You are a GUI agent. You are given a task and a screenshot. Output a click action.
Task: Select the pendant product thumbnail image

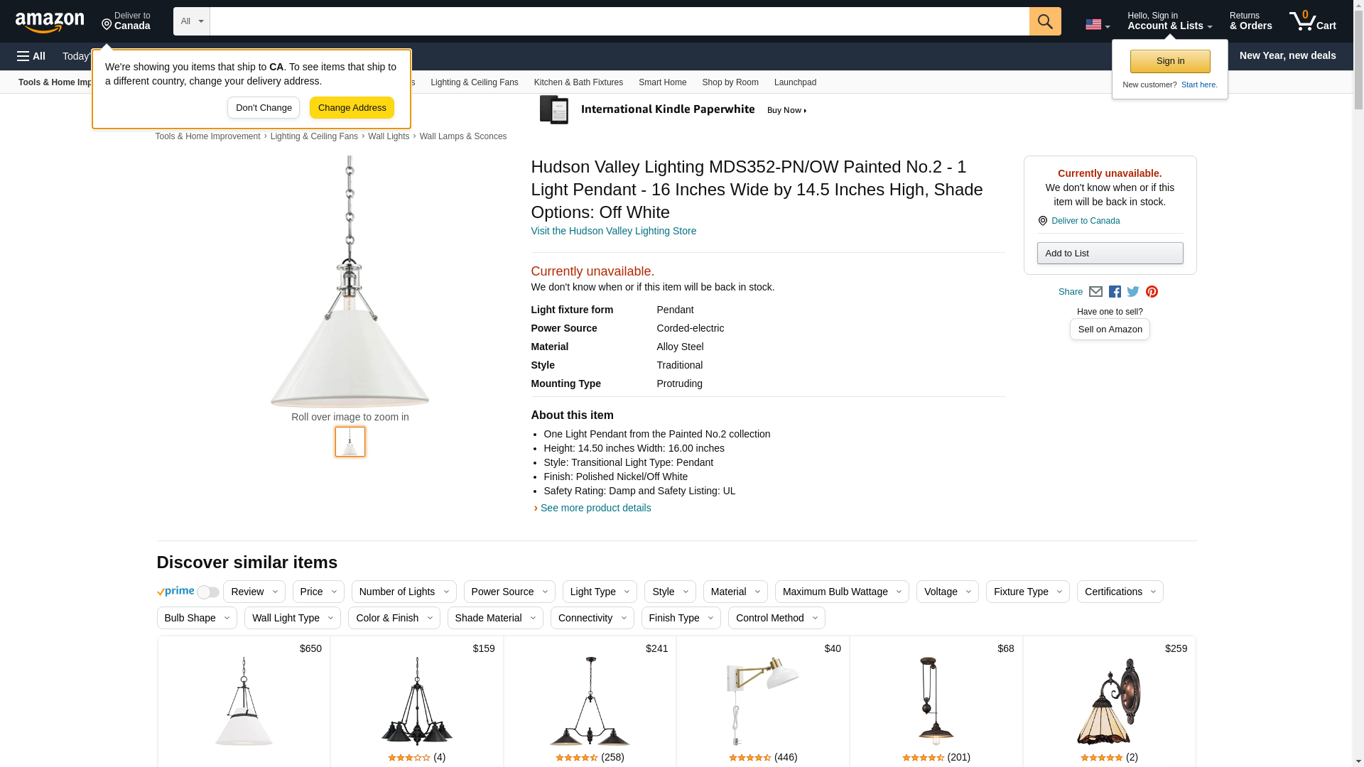(x=350, y=442)
